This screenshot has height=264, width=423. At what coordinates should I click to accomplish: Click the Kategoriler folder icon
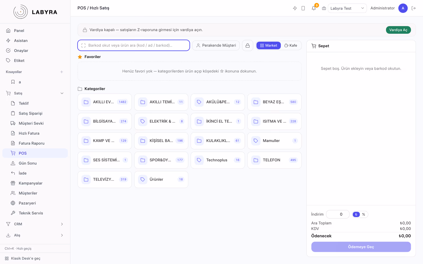tap(80, 89)
